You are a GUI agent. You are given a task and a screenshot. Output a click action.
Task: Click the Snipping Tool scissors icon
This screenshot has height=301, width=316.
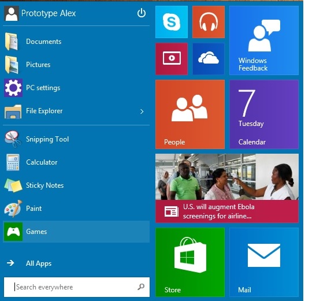[x=13, y=139]
